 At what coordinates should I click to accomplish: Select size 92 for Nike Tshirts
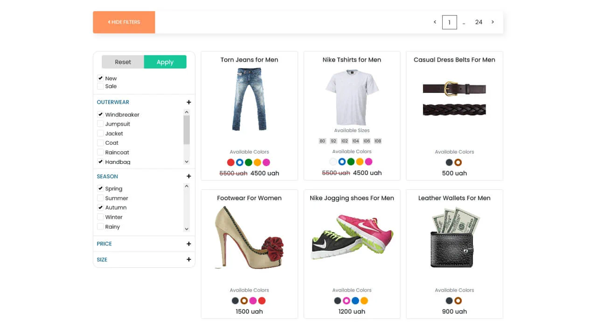[x=333, y=141]
